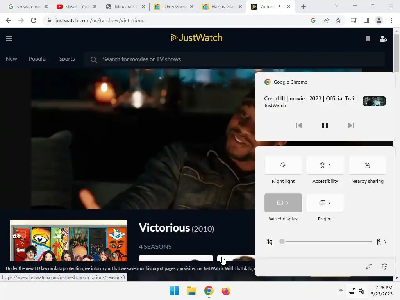Open the Windows Start menu
The image size is (400, 300).
pos(175,291)
